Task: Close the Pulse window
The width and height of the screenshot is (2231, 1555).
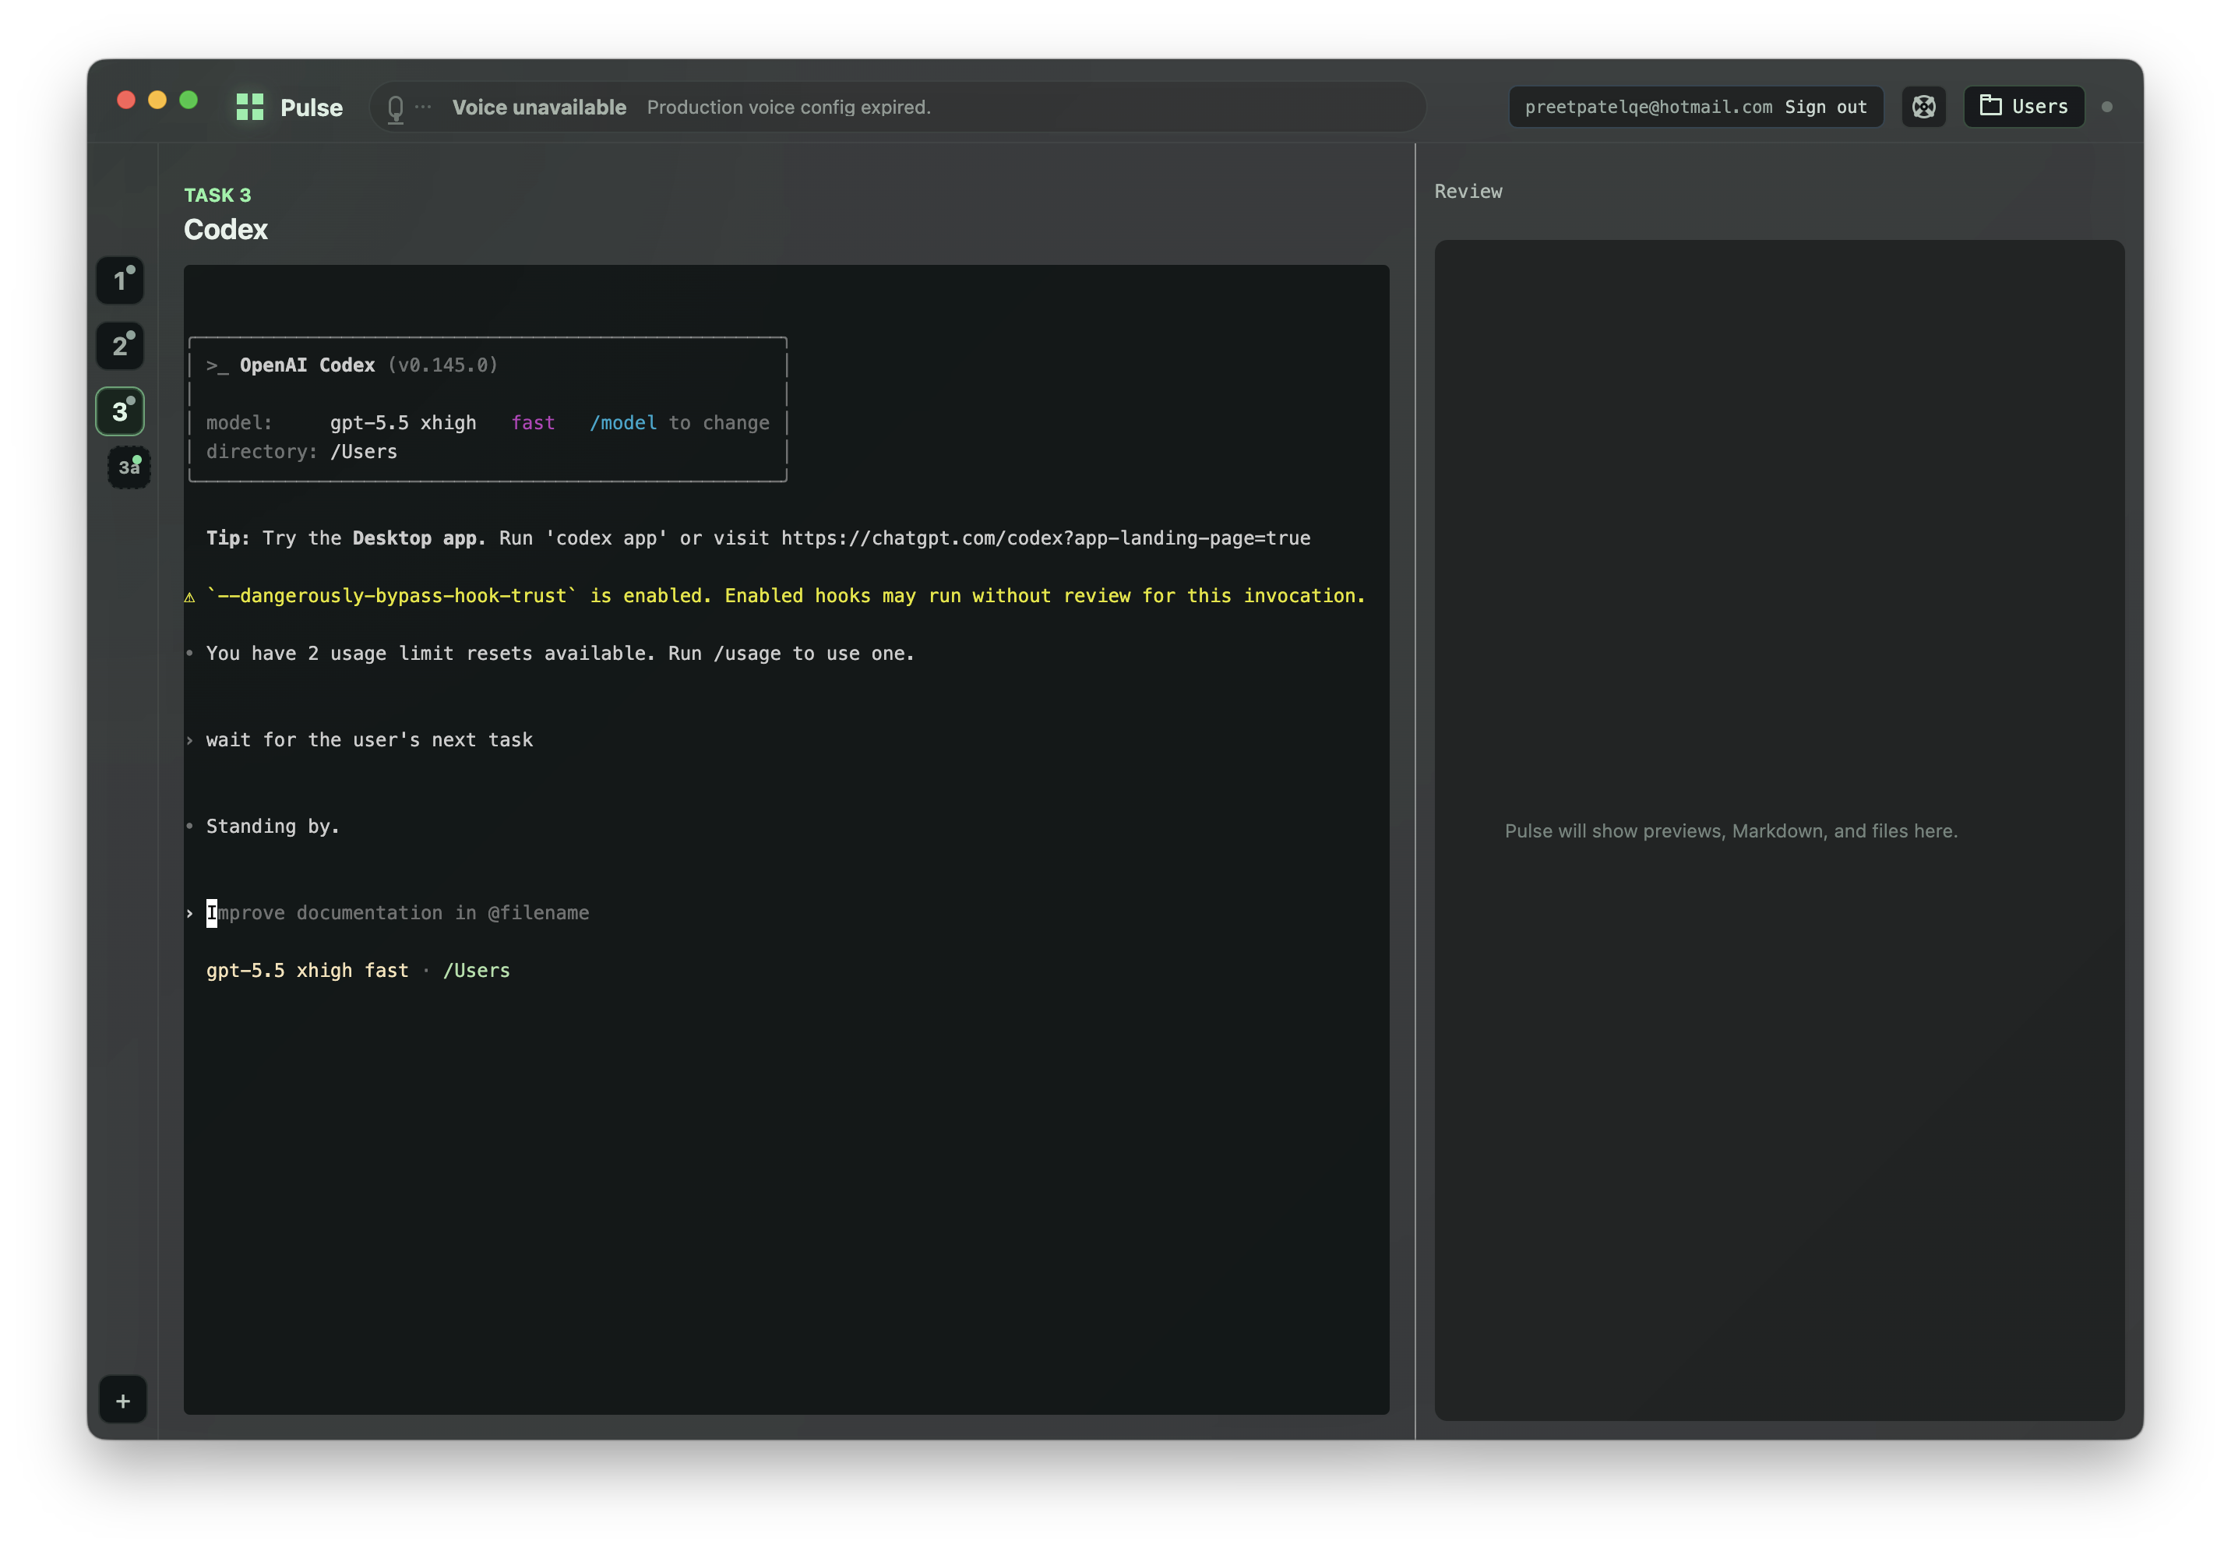Action: 126,100
